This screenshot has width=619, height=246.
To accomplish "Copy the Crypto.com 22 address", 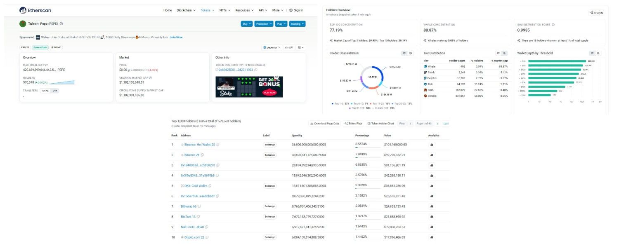I will coord(207,237).
